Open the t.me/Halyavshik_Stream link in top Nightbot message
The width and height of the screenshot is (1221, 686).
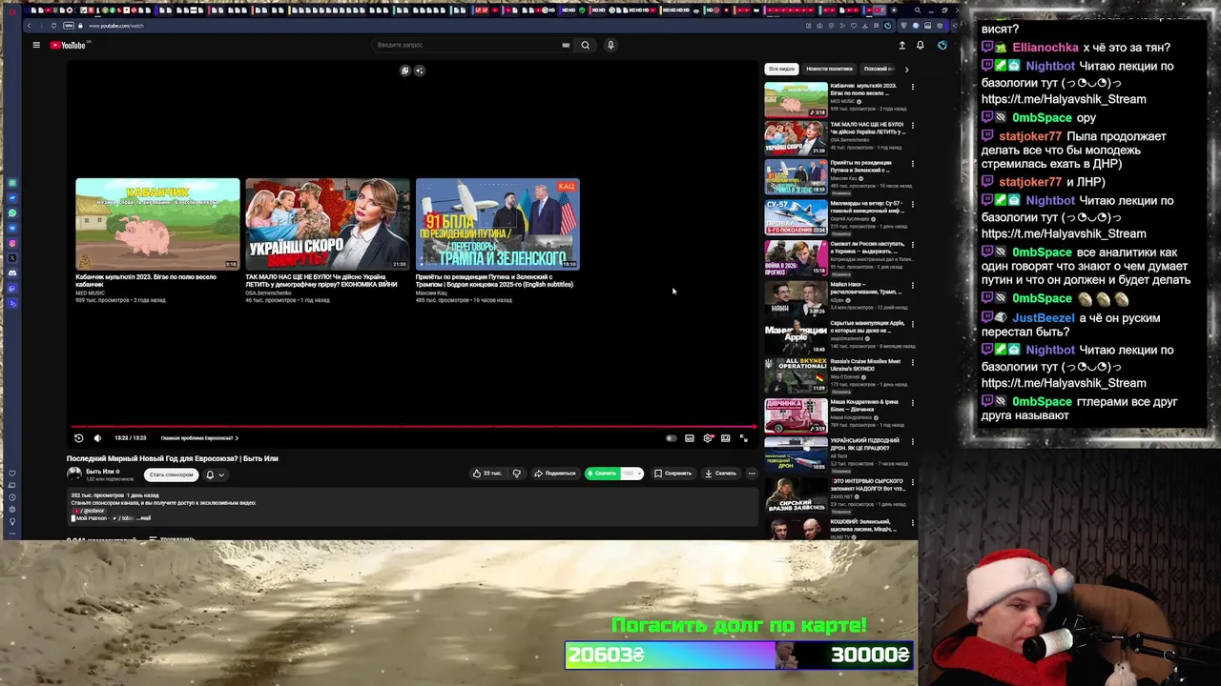pyautogui.click(x=1064, y=99)
